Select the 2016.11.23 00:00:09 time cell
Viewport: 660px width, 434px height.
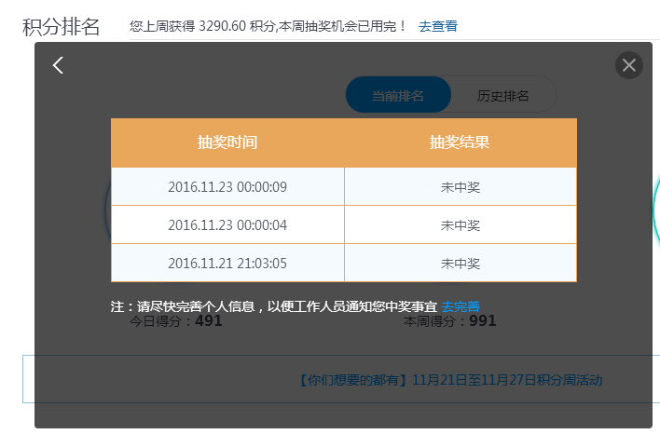[227, 187]
